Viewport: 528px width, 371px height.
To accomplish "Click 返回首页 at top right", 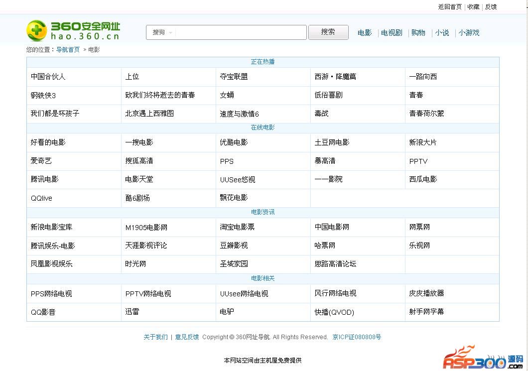I will coord(450,7).
